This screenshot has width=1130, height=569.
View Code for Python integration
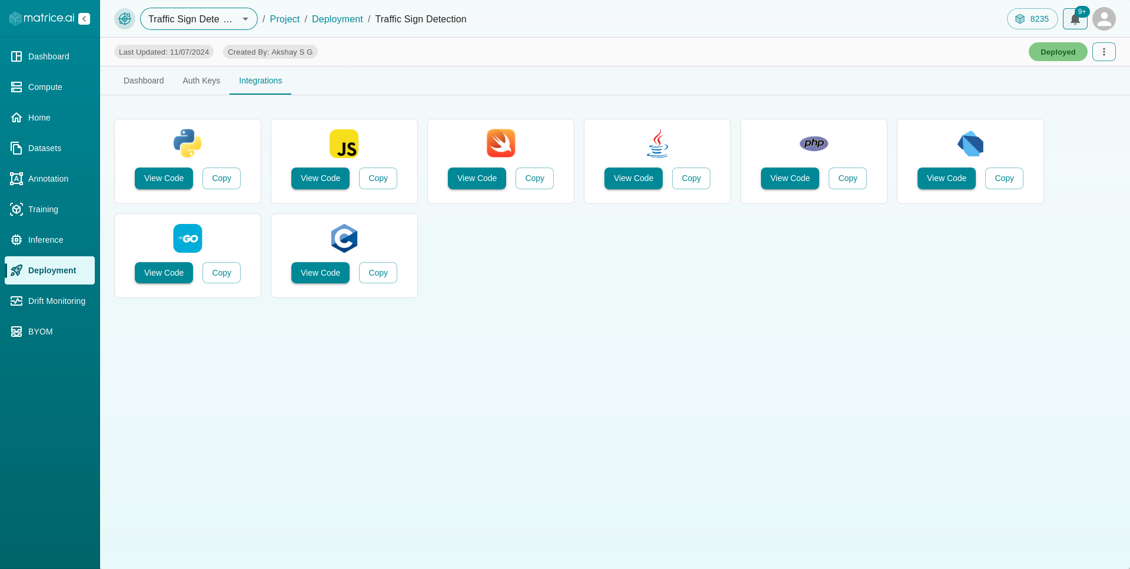[x=164, y=178]
